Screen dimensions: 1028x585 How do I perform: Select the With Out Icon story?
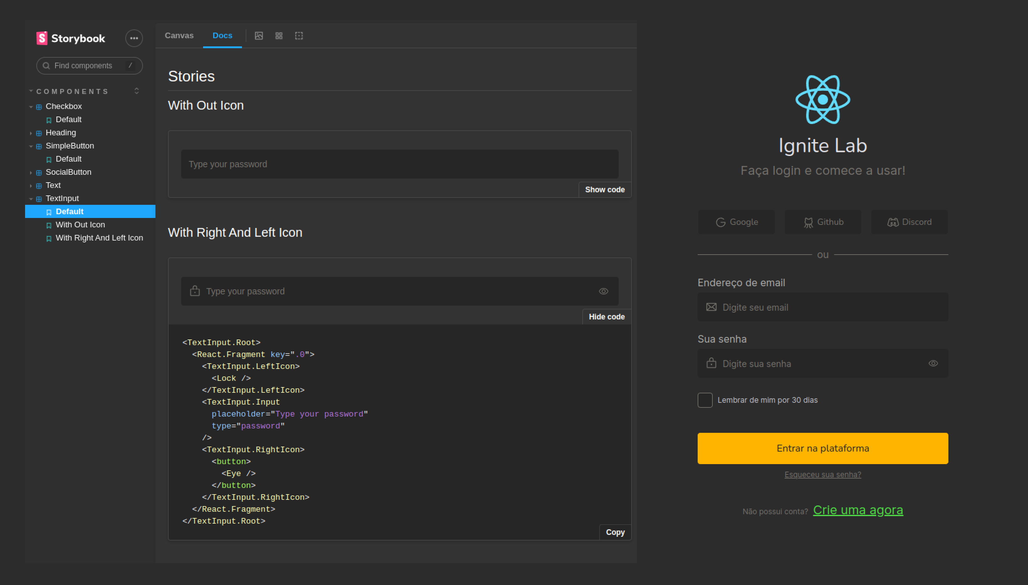coord(80,225)
